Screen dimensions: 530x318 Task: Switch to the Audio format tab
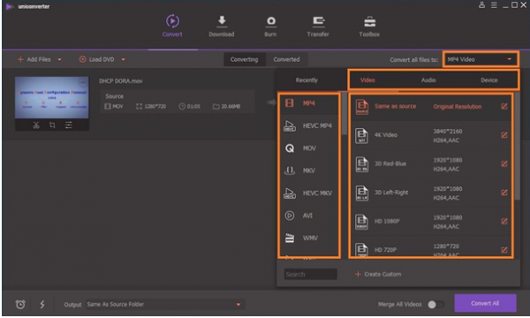[428, 80]
